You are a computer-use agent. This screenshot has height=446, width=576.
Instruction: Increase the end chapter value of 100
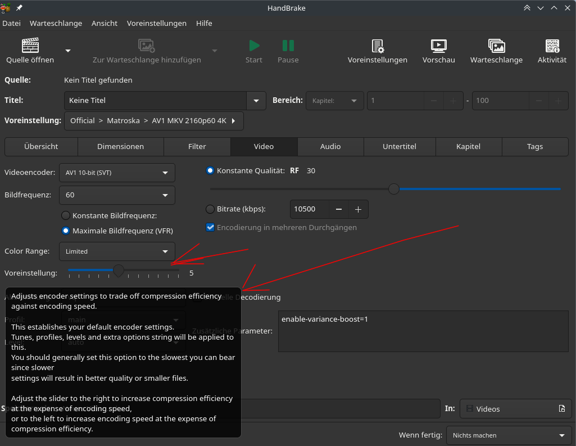(559, 101)
